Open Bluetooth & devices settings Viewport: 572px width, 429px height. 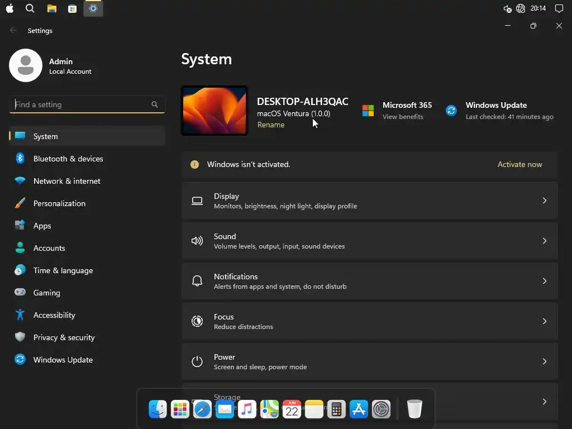pyautogui.click(x=87, y=159)
